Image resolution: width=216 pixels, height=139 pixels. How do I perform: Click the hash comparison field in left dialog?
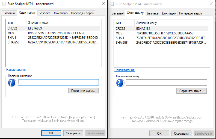click(x=58, y=82)
